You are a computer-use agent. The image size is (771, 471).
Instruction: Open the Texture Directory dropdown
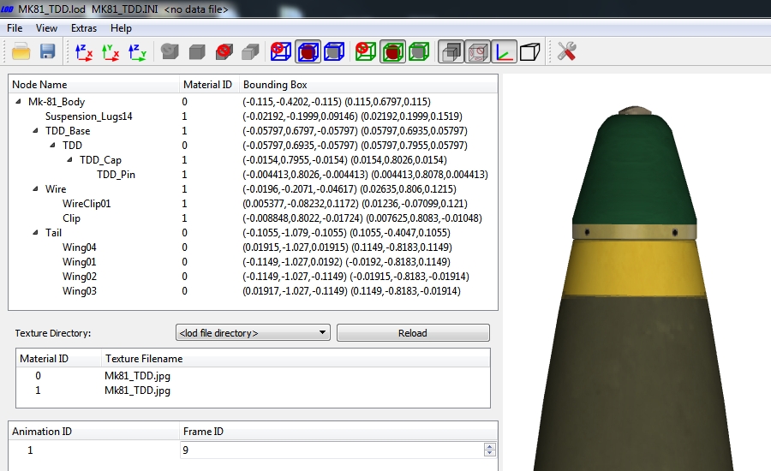(x=253, y=333)
